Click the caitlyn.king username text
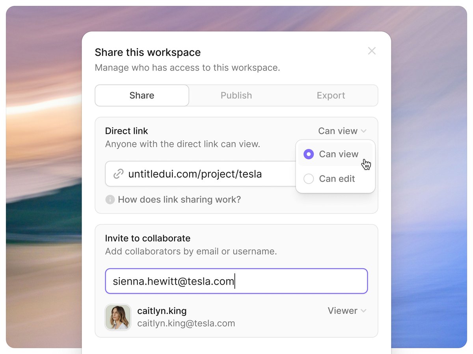This screenshot has width=473, height=354. 162,311
